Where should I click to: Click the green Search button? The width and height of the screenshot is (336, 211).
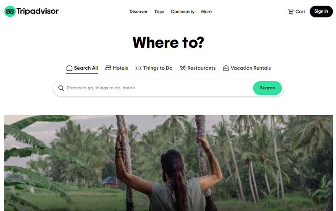tap(268, 88)
